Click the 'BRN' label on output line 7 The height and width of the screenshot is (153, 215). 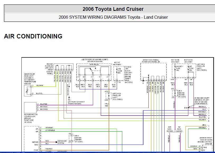(x=204, y=125)
